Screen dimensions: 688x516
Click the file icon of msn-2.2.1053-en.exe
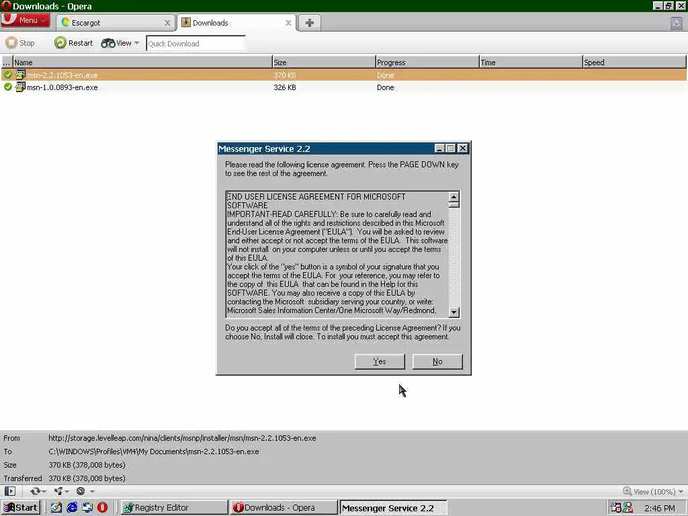point(20,75)
